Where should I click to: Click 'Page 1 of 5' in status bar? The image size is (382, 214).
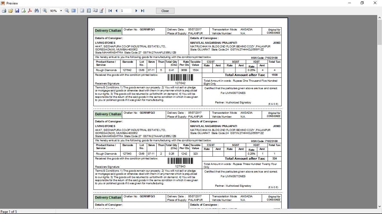[9, 212]
